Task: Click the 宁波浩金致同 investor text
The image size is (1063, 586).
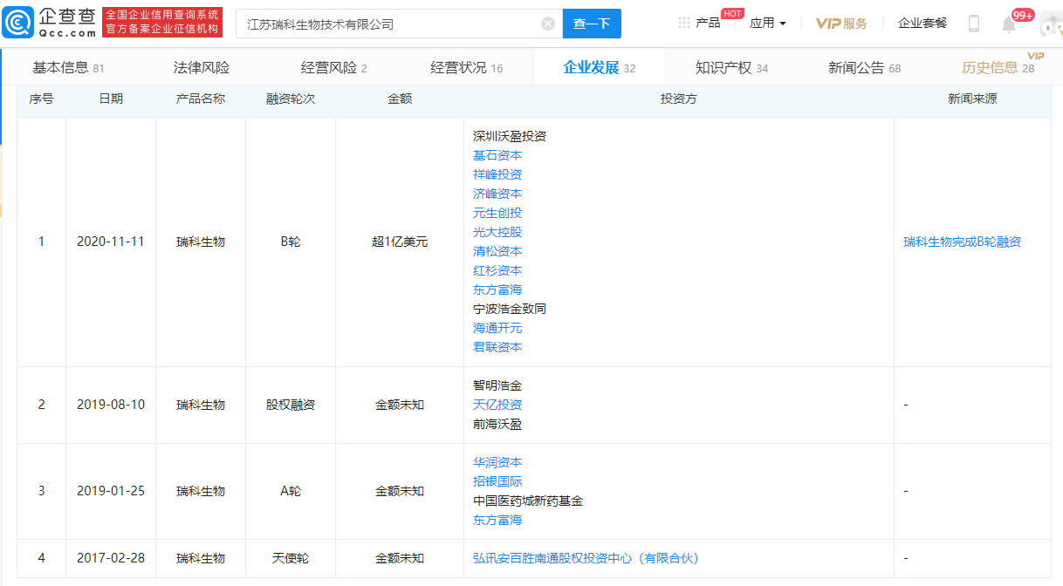Action: 510,309
